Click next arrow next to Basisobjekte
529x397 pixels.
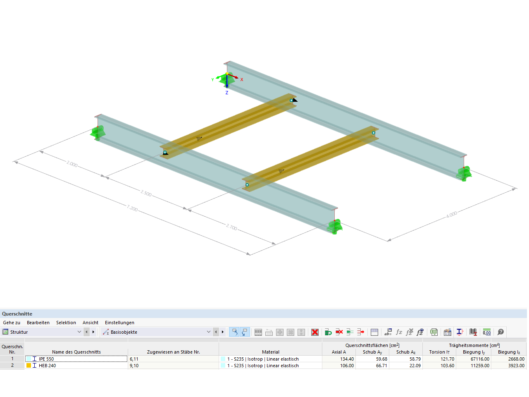point(223,332)
